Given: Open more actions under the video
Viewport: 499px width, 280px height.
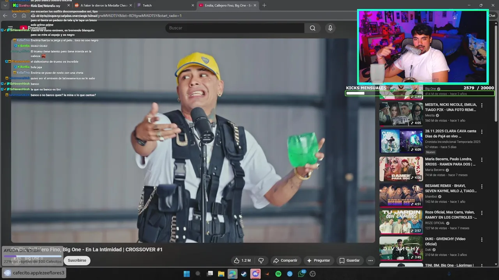Looking at the screenshot, I should 371,261.
